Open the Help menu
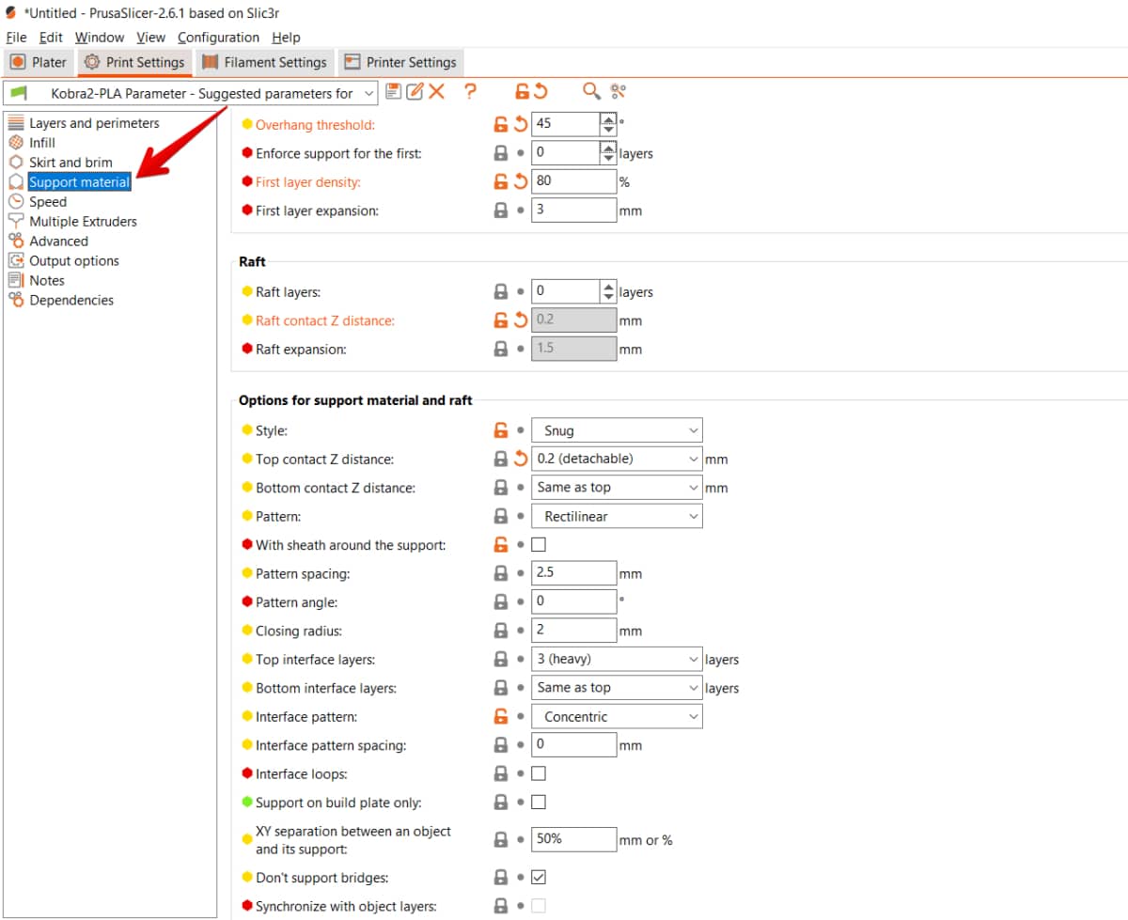Image resolution: width=1128 pixels, height=920 pixels. (286, 37)
